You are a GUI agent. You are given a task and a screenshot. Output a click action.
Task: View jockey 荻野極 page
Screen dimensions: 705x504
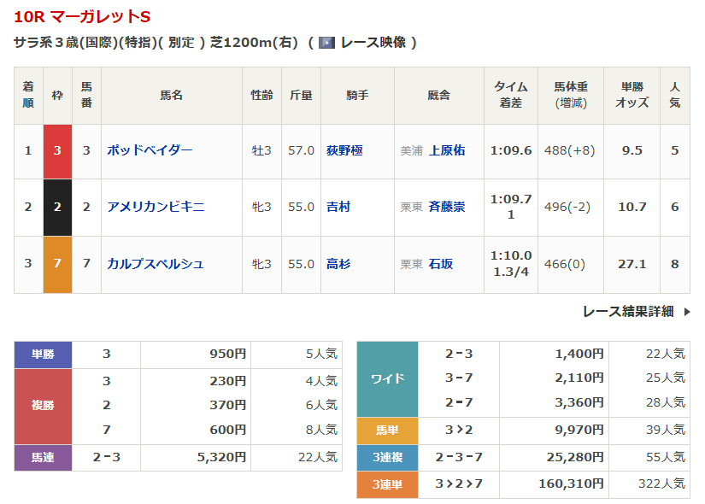point(344,150)
